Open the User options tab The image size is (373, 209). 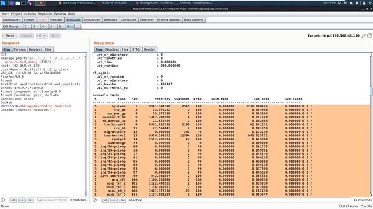click(x=193, y=20)
